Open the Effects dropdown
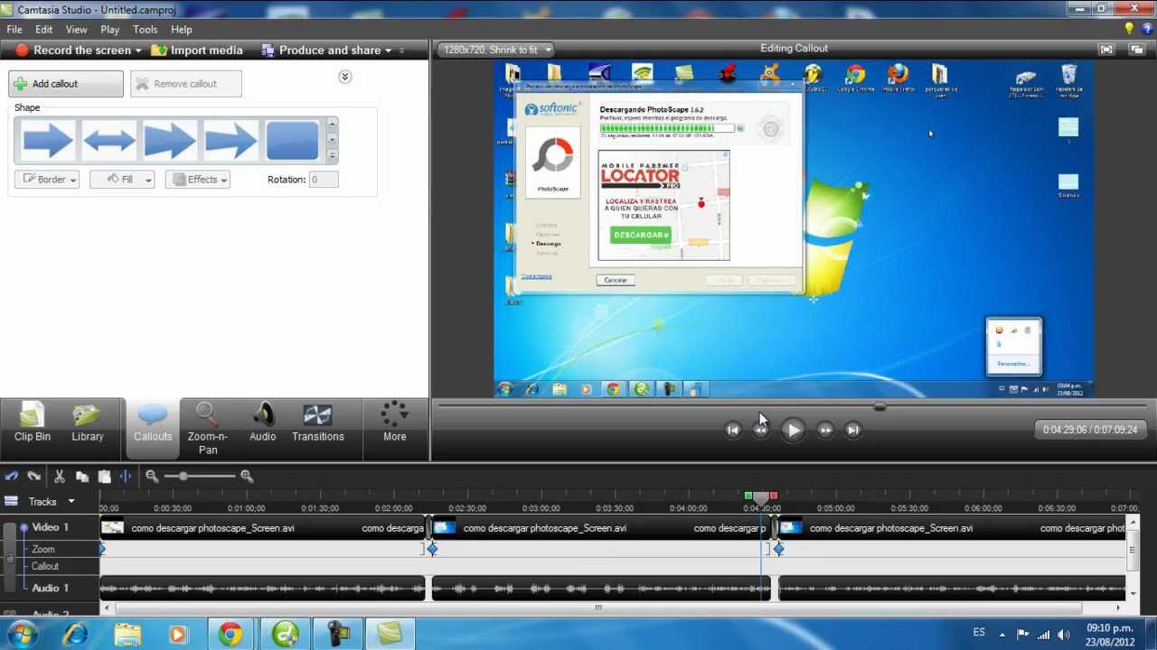This screenshot has height=650, width=1157. coord(198,180)
